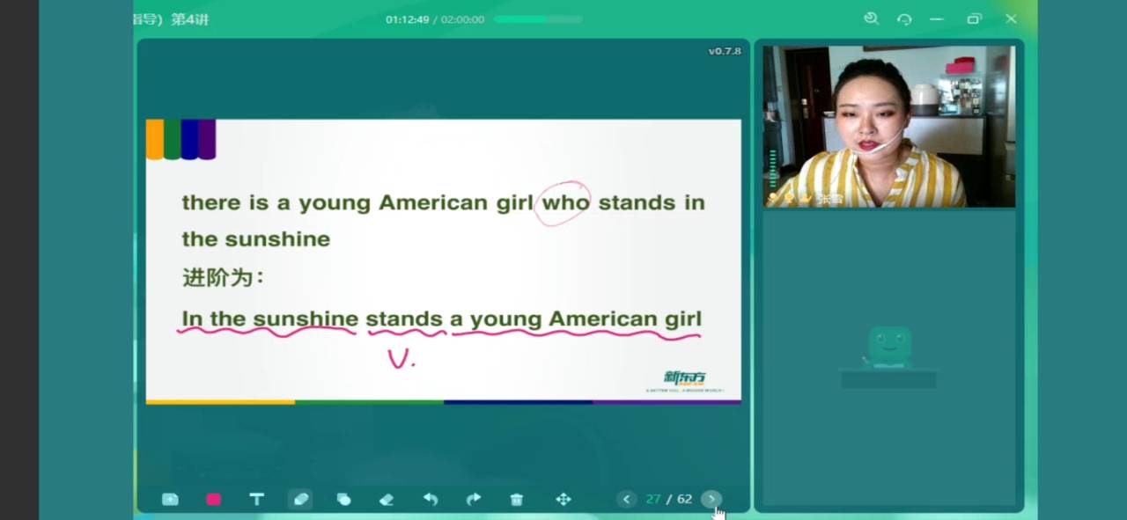Click the empty student seat avatar

(889, 348)
